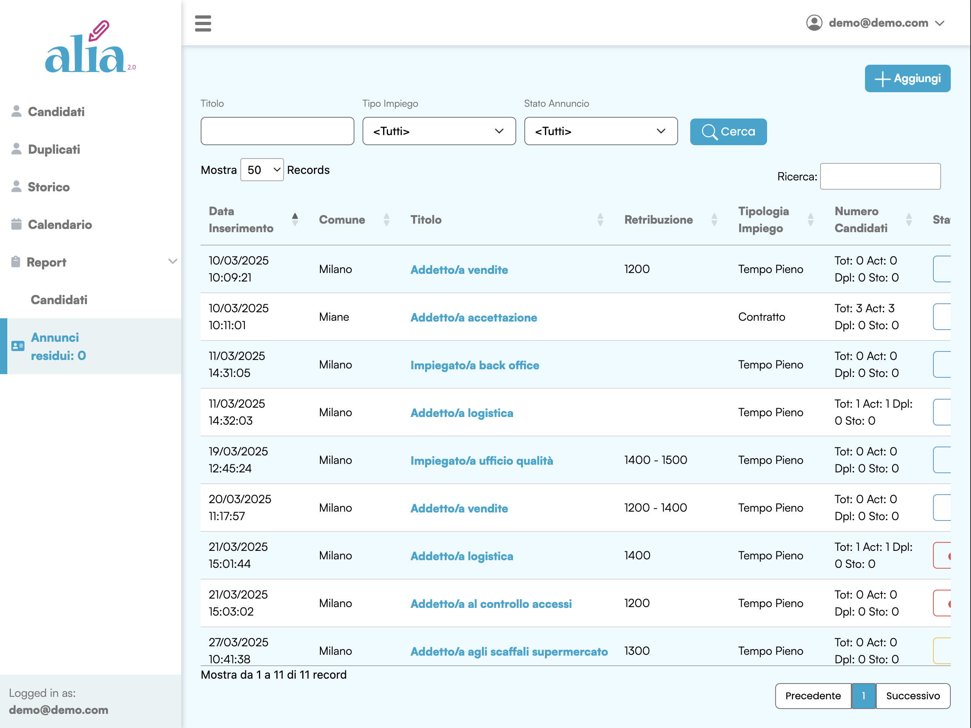Screen dimensions: 971x728
Task: Open the demo@demo.com account menu
Action: 878,23
